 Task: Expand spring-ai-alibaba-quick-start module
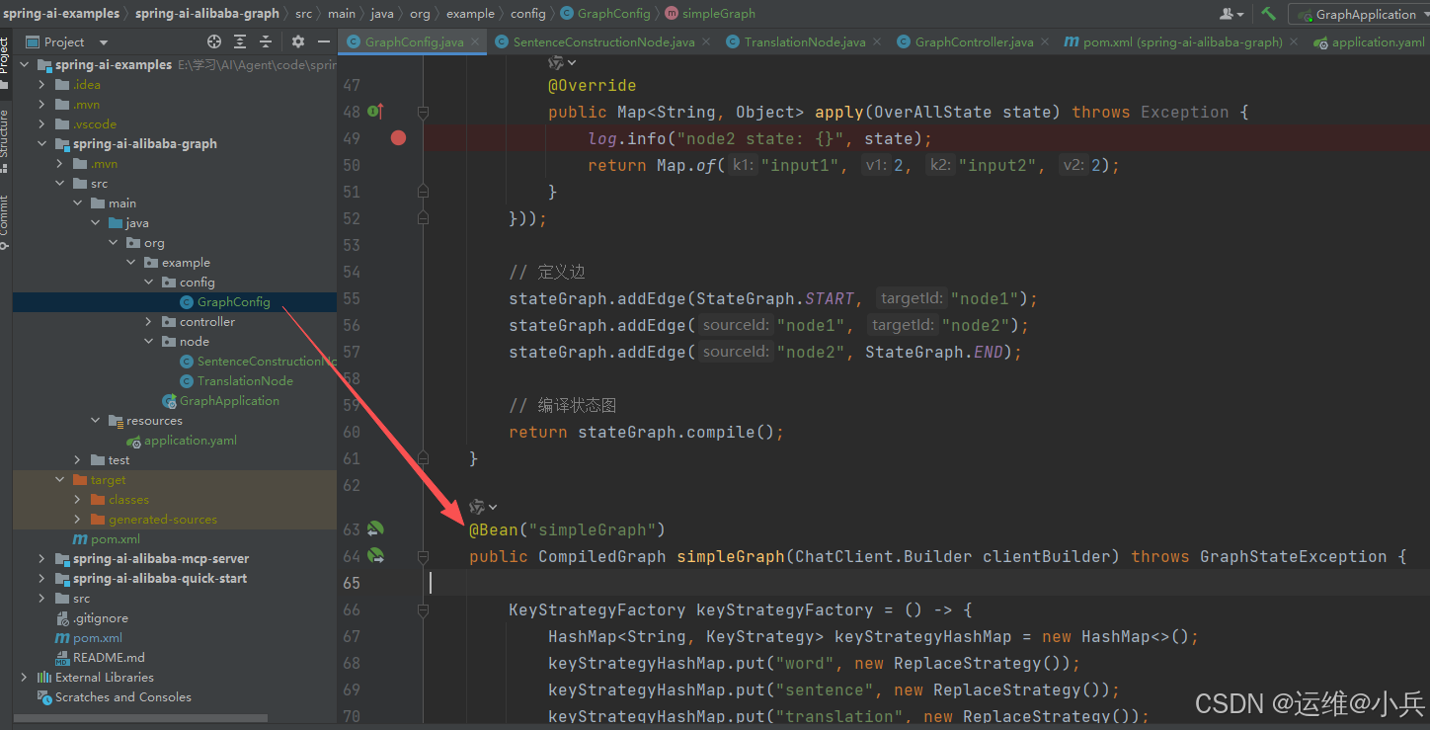pos(41,578)
